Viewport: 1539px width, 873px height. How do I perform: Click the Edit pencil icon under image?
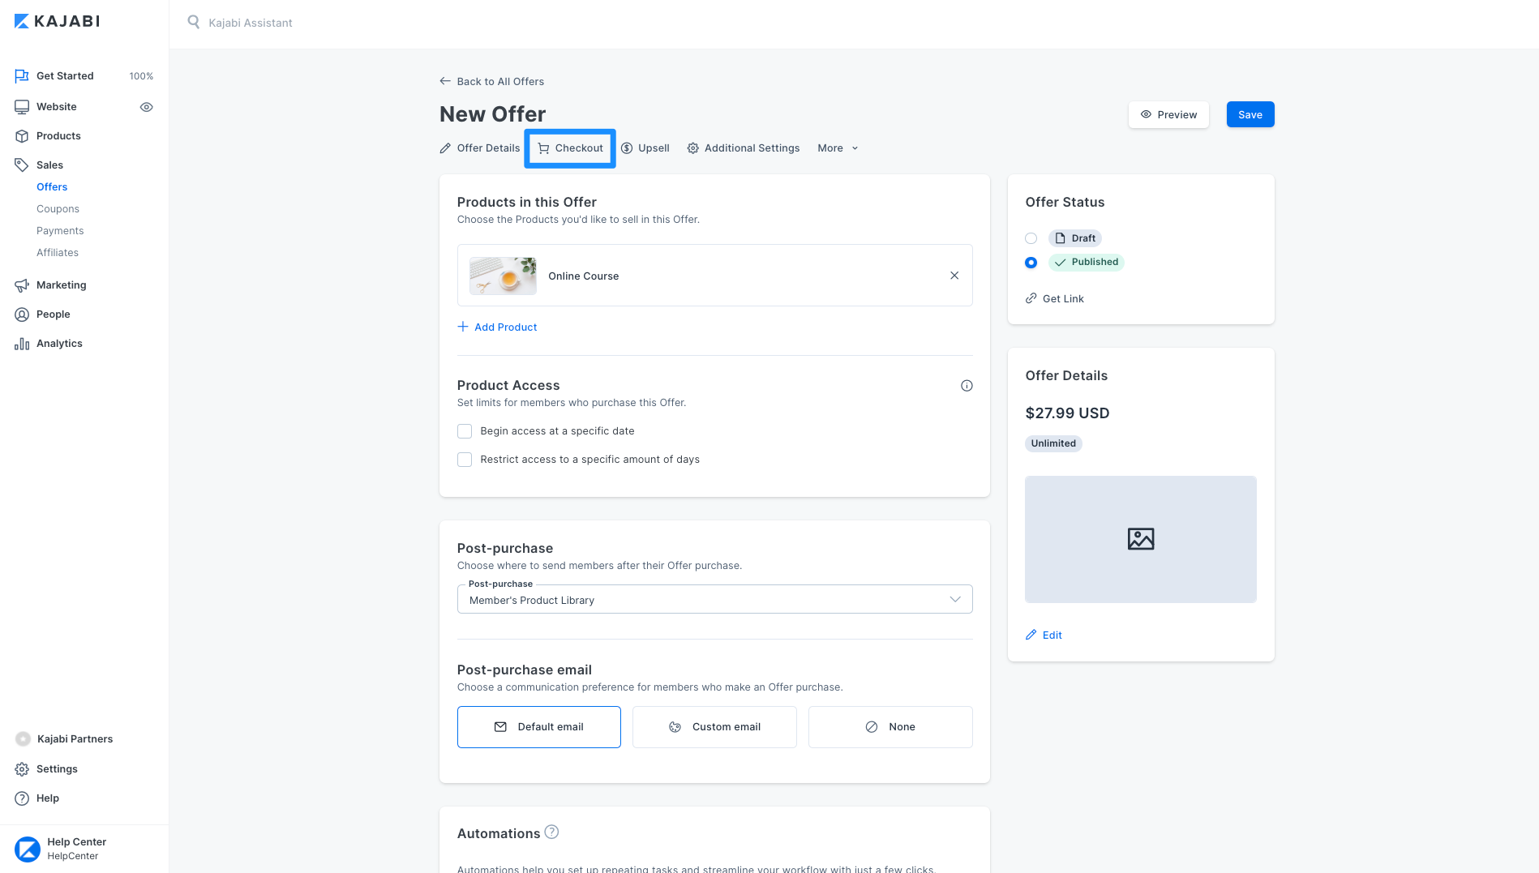[x=1031, y=635]
